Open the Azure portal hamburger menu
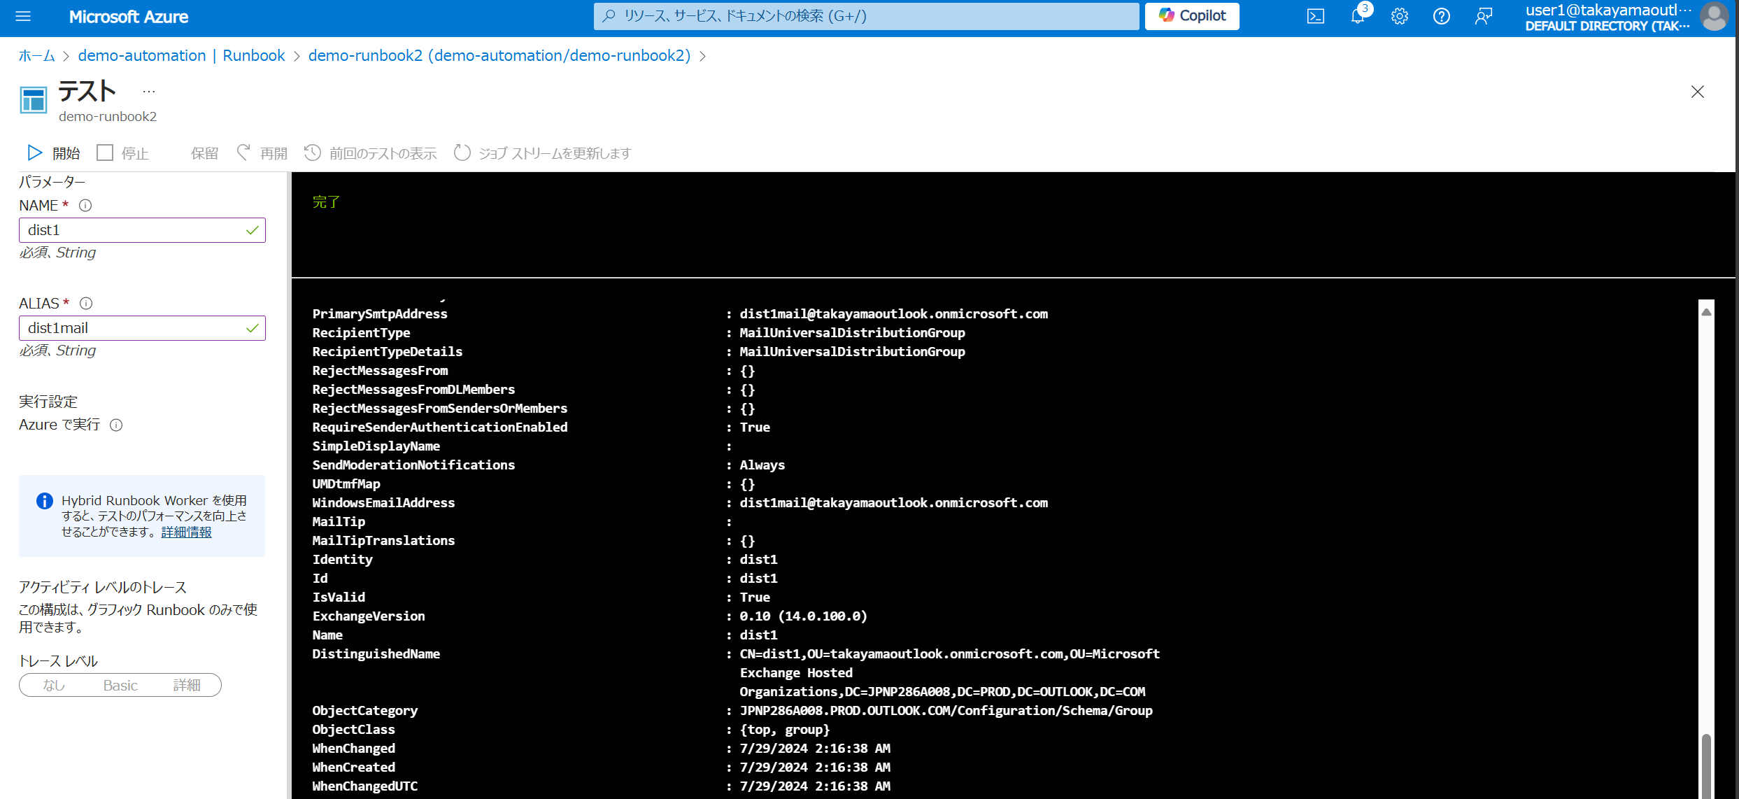 point(23,16)
